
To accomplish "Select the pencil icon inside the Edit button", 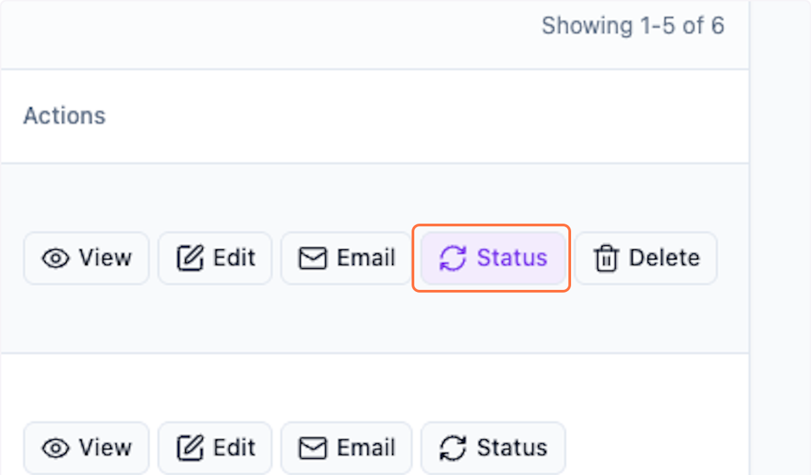I will (x=188, y=257).
